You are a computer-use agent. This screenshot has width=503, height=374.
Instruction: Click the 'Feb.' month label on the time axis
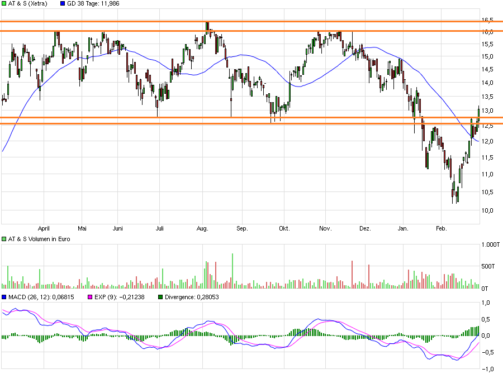point(441,228)
